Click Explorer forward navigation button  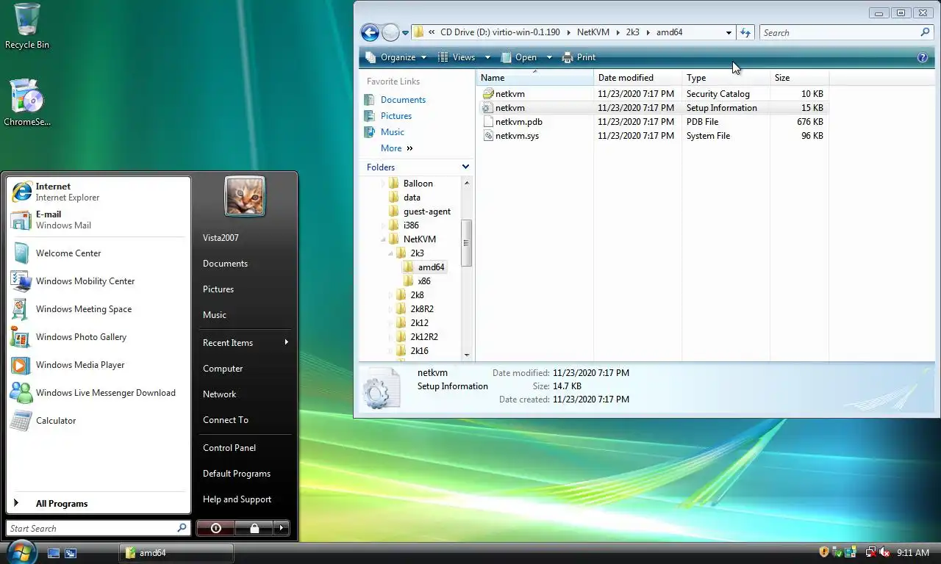click(390, 32)
